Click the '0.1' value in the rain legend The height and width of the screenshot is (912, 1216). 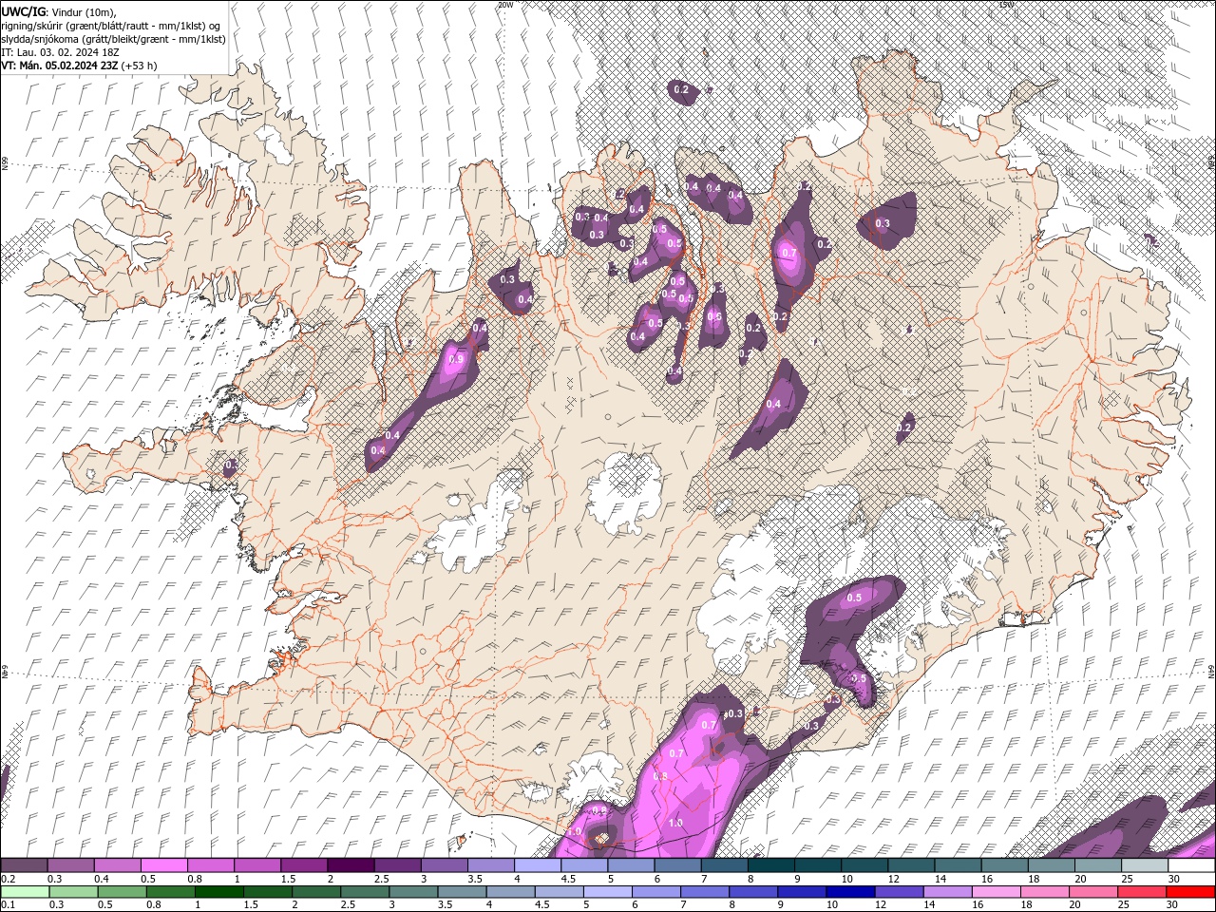point(9,904)
